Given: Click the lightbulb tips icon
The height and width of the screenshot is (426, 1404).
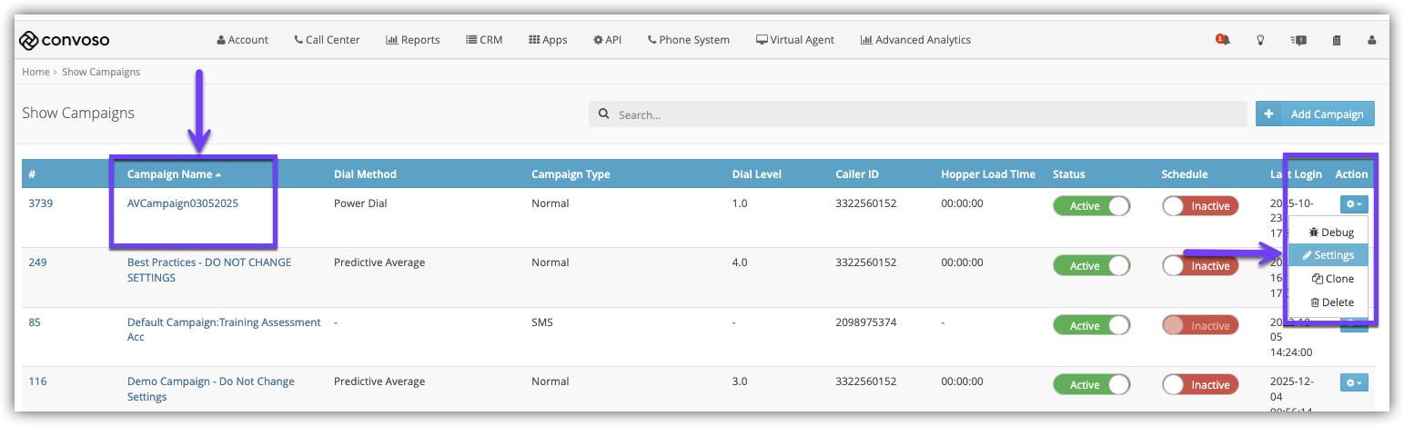Looking at the screenshot, I should click(1260, 40).
